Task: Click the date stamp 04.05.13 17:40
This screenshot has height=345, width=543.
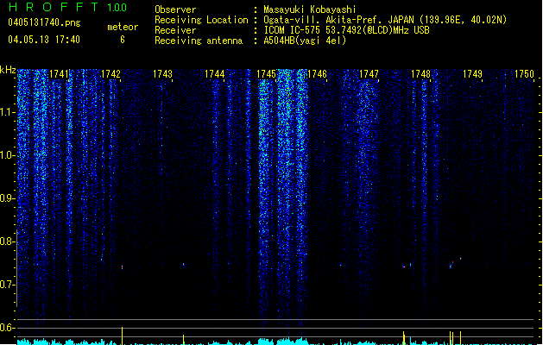Action: [44, 40]
